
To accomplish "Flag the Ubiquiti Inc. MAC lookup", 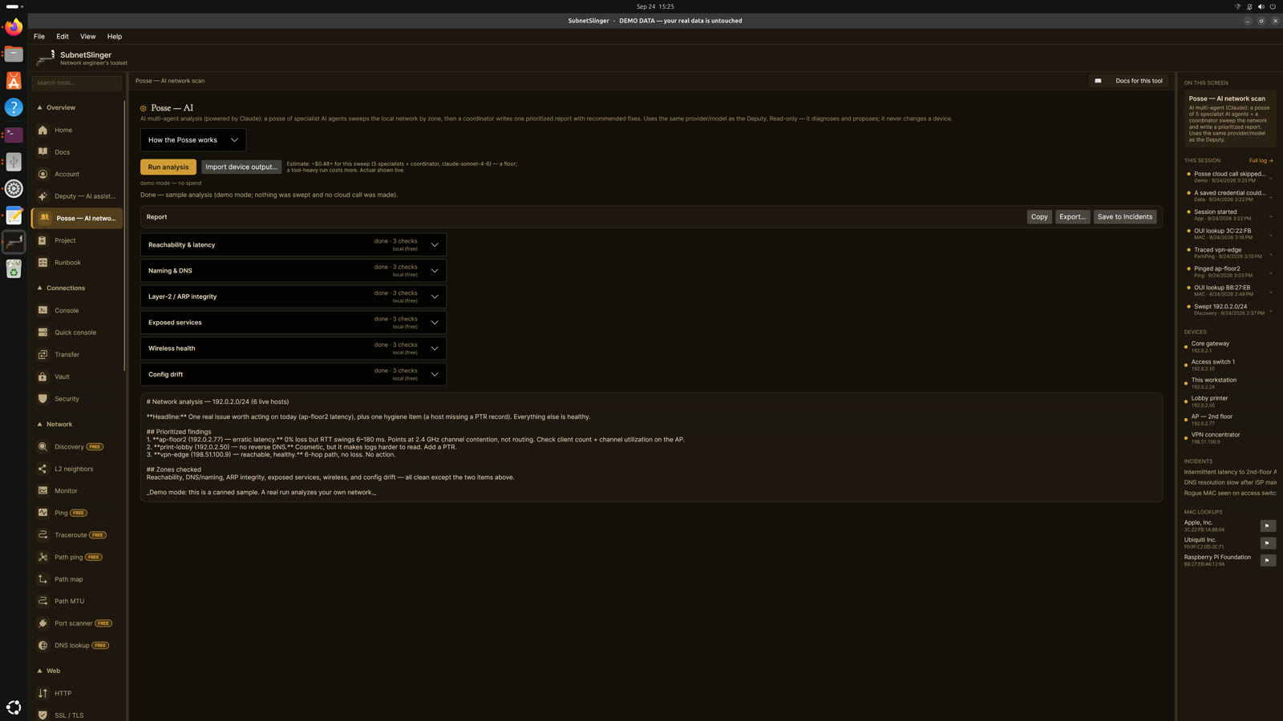I will (1268, 543).
